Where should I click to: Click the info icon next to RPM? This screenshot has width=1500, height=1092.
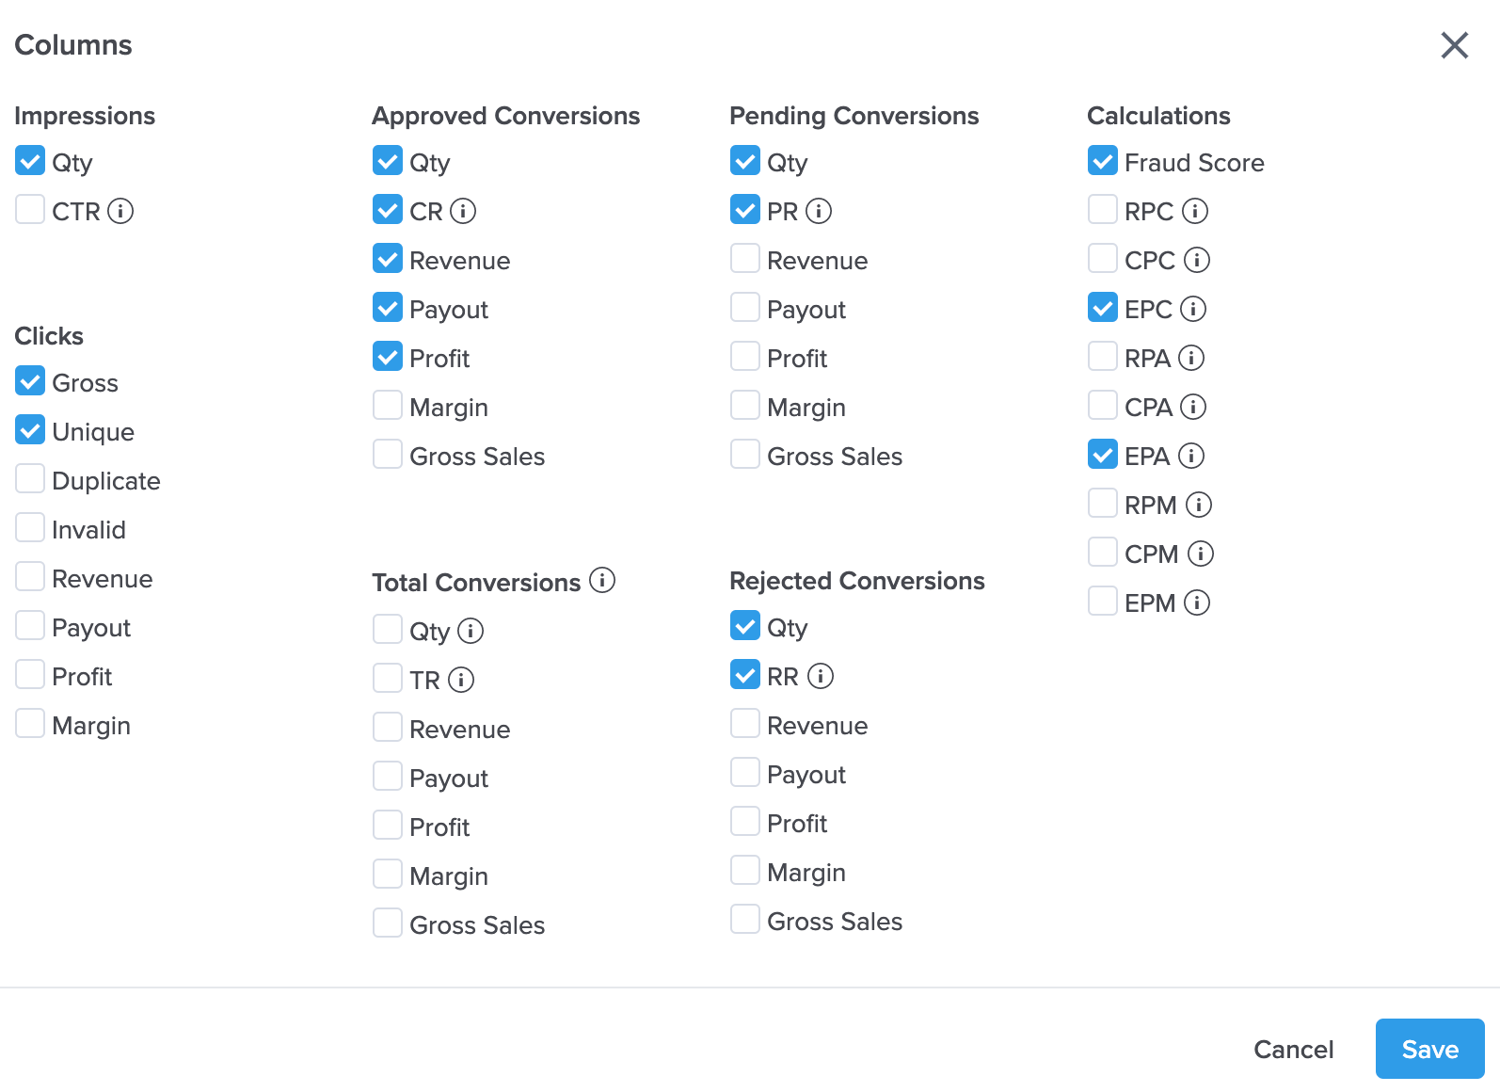[x=1198, y=506]
